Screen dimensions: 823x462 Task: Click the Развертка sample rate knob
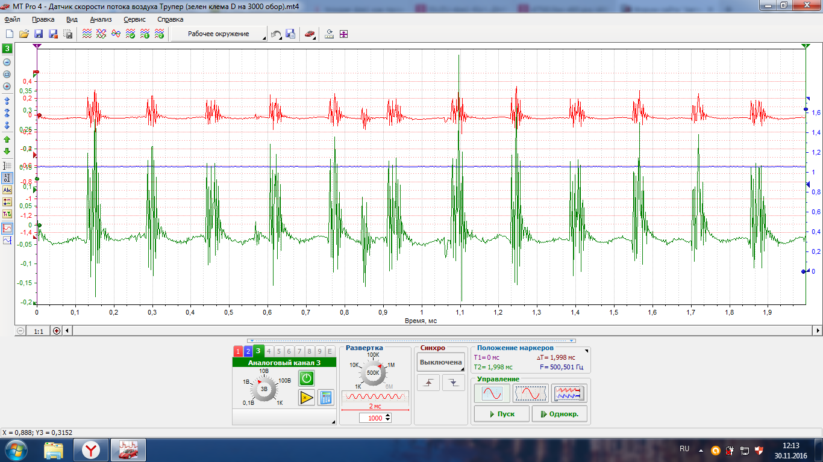tap(374, 372)
